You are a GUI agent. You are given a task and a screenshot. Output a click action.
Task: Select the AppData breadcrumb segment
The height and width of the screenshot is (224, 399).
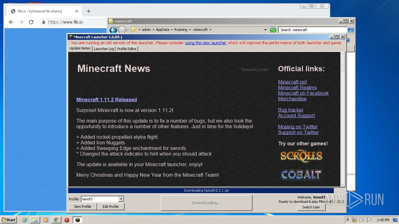click(162, 30)
